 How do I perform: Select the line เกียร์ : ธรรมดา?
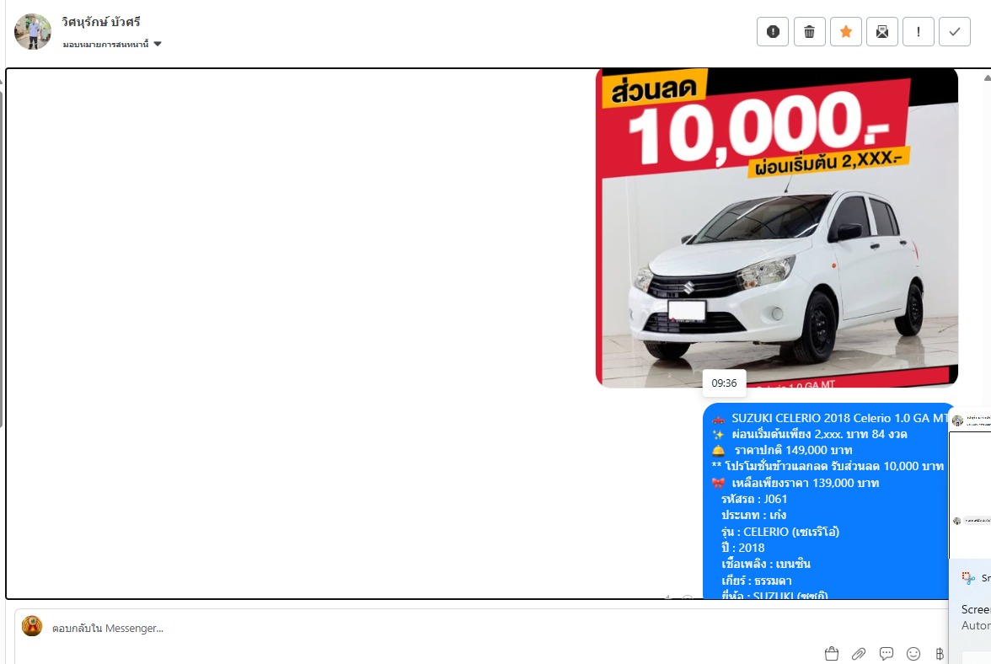756,581
